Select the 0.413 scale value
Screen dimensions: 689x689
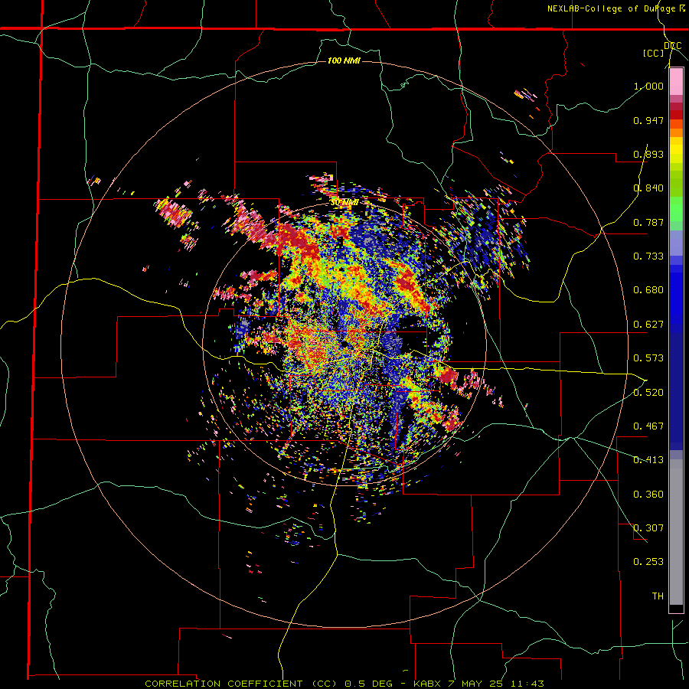coord(648,460)
